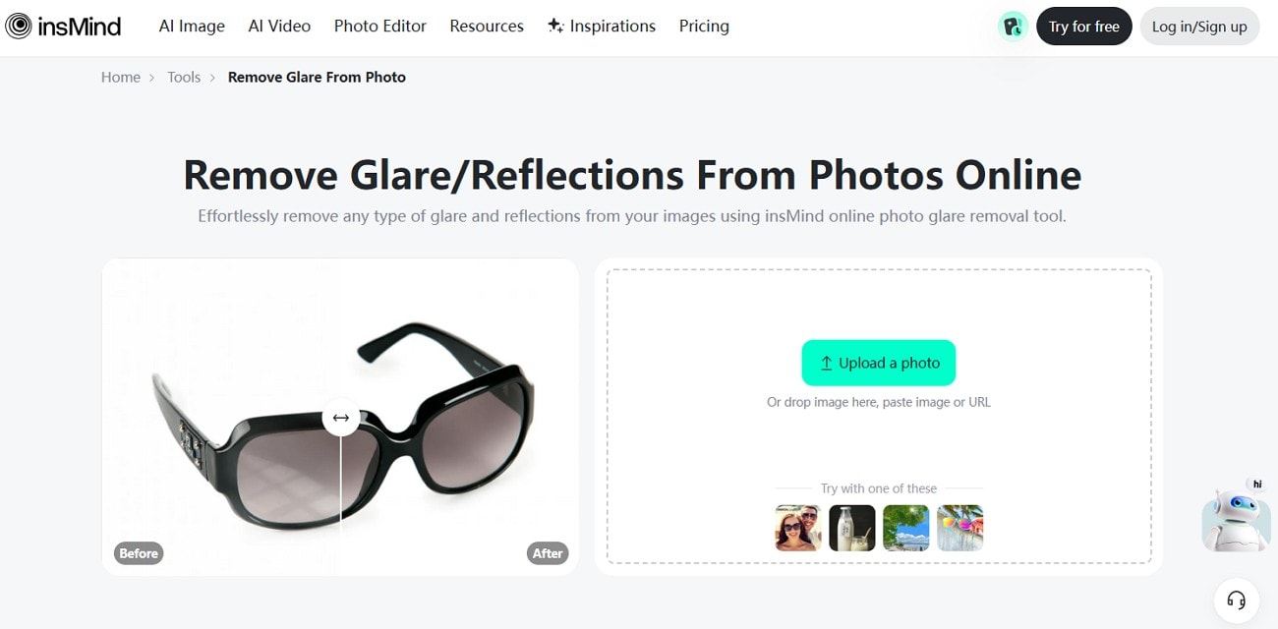This screenshot has width=1278, height=629.
Task: Open the Photo Editor dropdown
Action: pos(379,26)
